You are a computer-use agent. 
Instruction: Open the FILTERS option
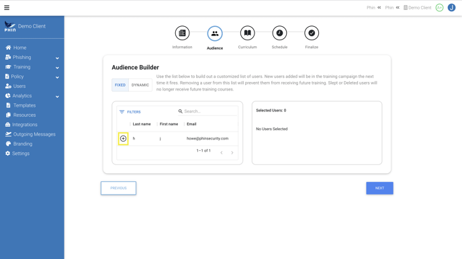130,112
